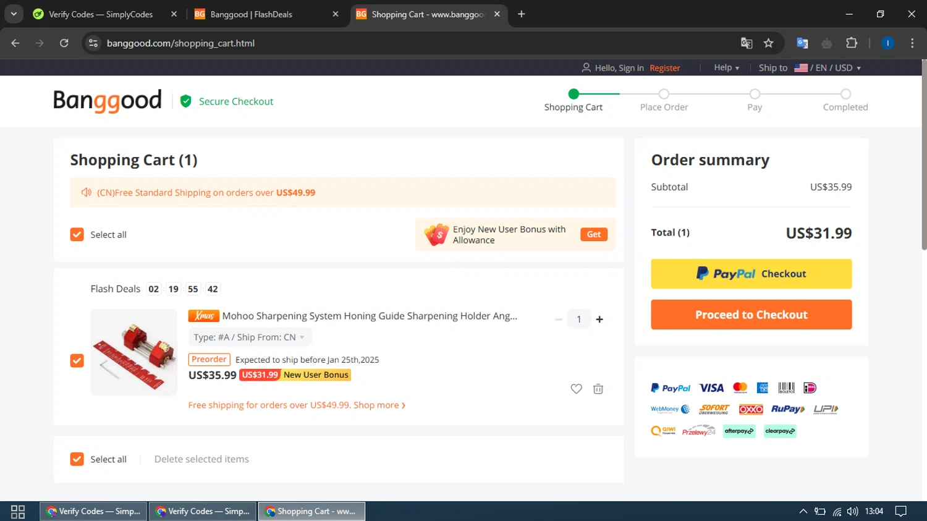The image size is (927, 521).
Task: Open a new browser tab
Action: 522,14
